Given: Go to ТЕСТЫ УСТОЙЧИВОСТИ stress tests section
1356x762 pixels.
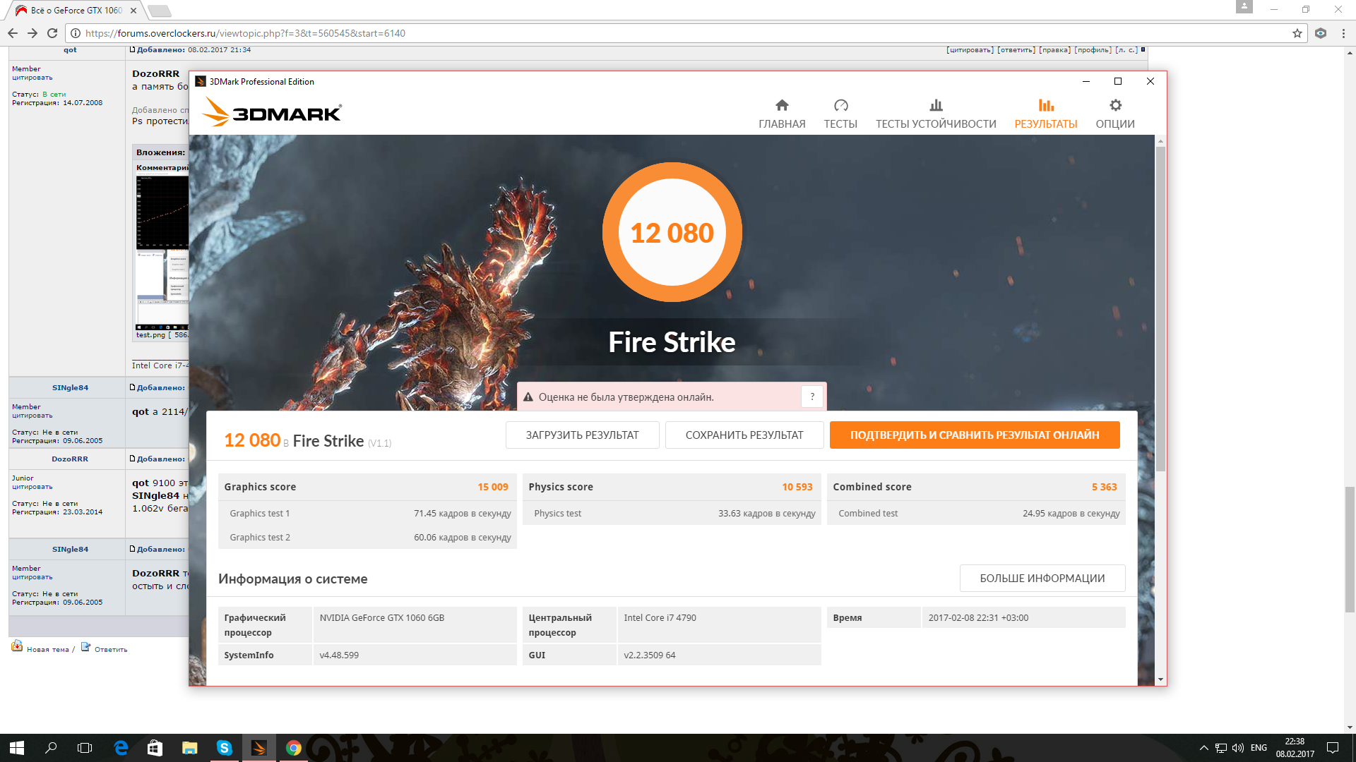Looking at the screenshot, I should (x=936, y=113).
